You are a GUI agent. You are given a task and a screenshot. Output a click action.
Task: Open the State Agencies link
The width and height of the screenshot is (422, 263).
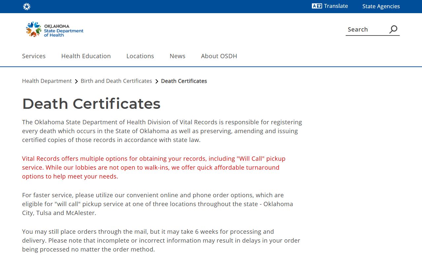[x=381, y=6]
